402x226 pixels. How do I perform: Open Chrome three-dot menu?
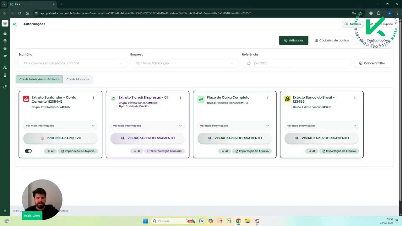point(398,13)
